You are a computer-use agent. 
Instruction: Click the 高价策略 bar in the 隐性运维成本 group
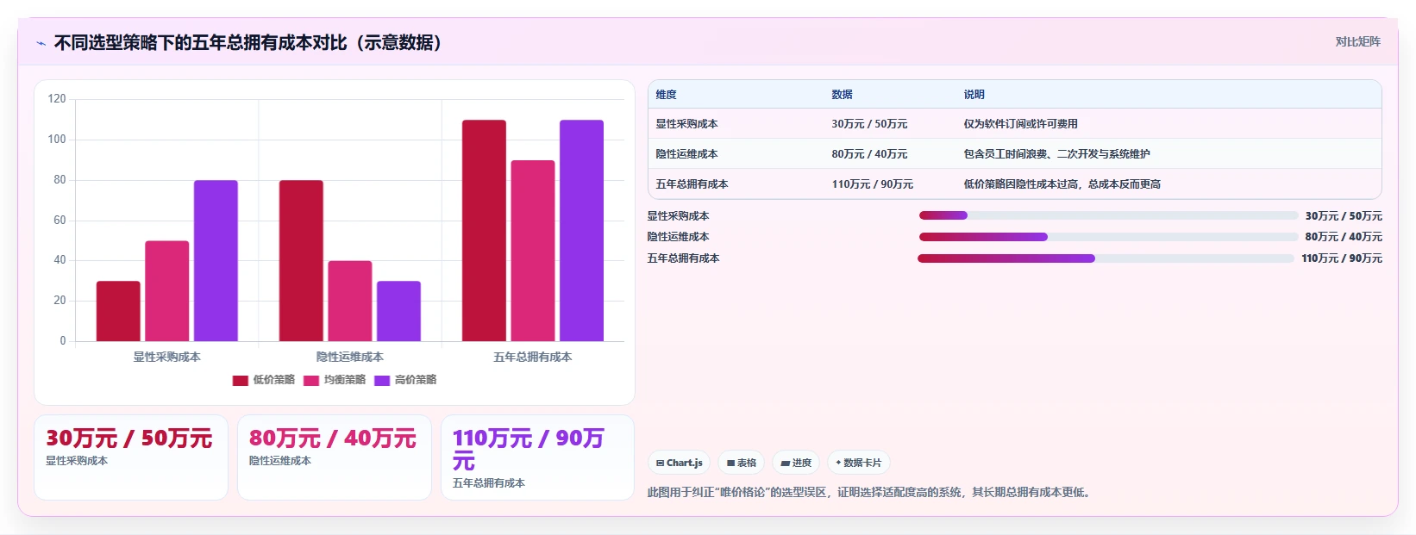tap(398, 311)
